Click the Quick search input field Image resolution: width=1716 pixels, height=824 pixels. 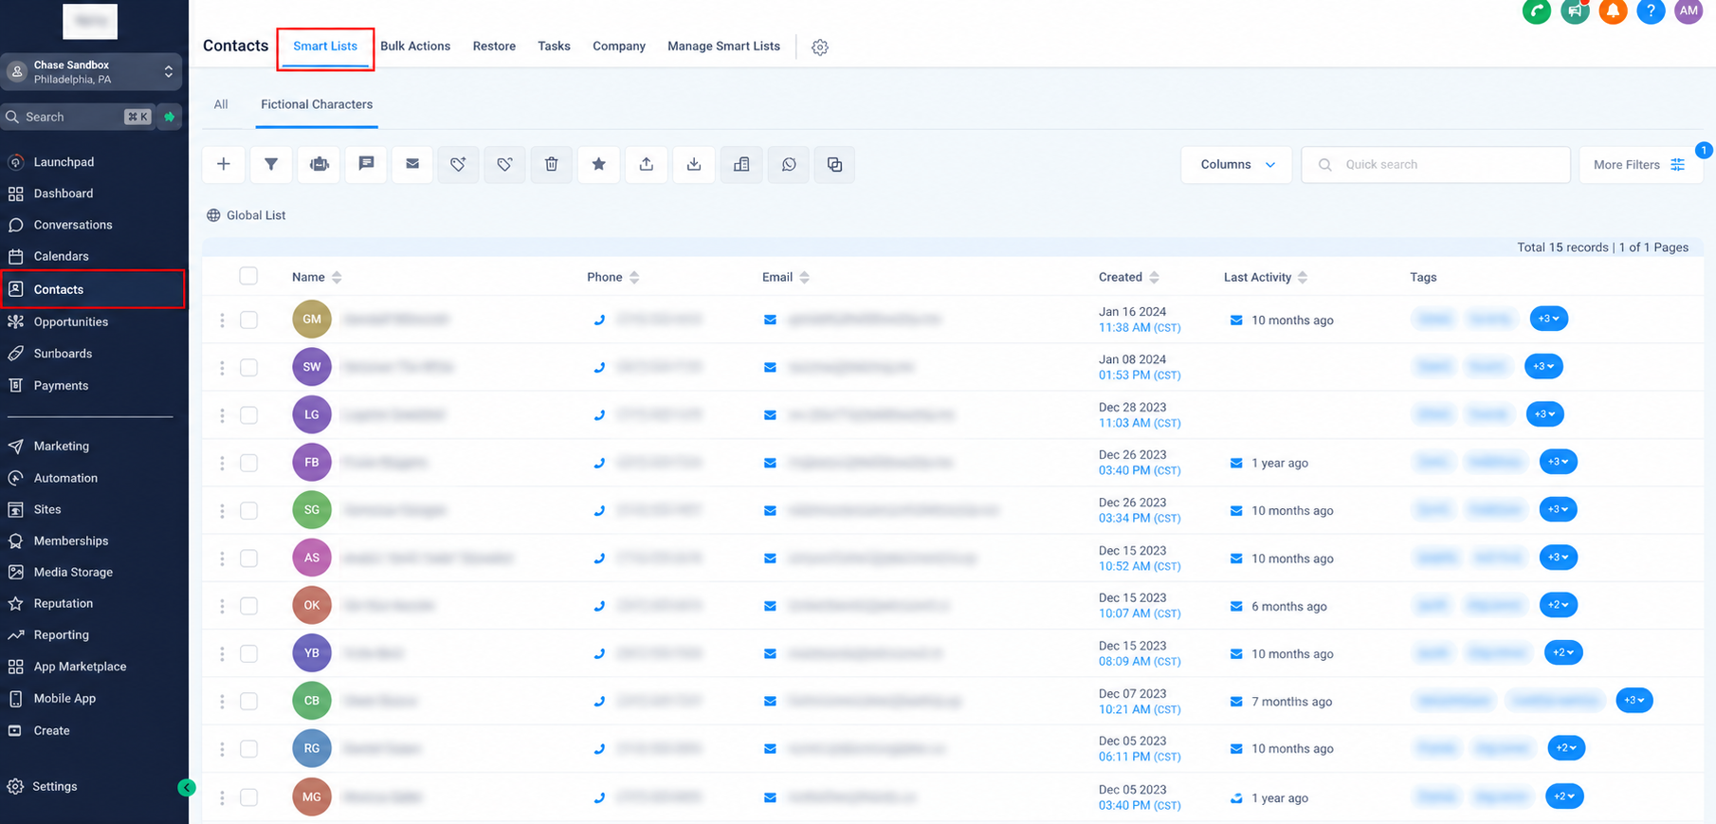(x=1435, y=164)
